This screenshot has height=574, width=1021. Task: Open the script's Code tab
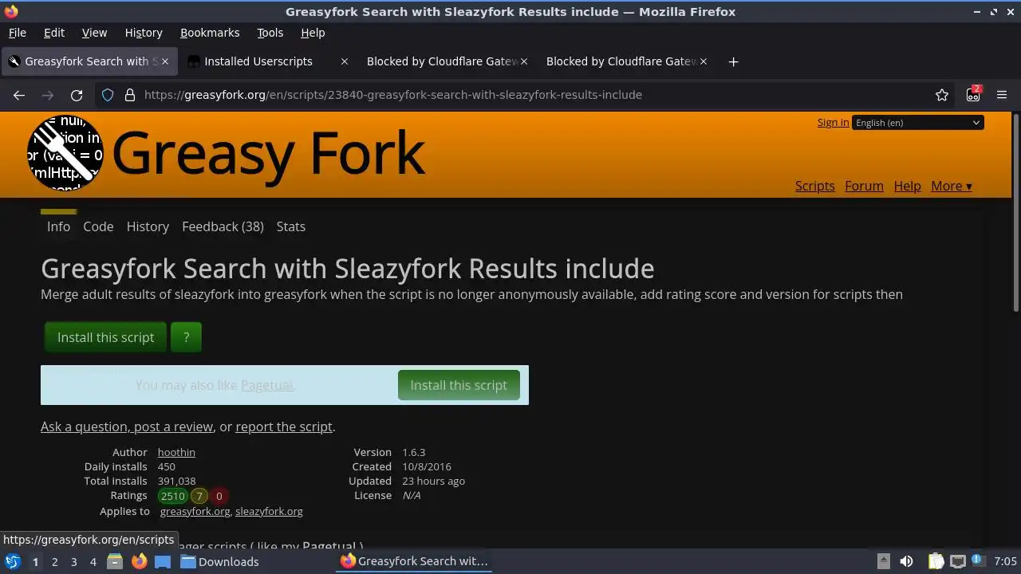coord(98,226)
